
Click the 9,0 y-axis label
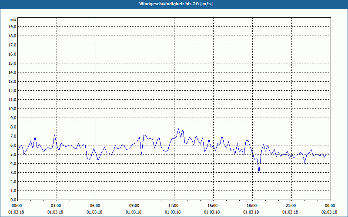point(13,118)
